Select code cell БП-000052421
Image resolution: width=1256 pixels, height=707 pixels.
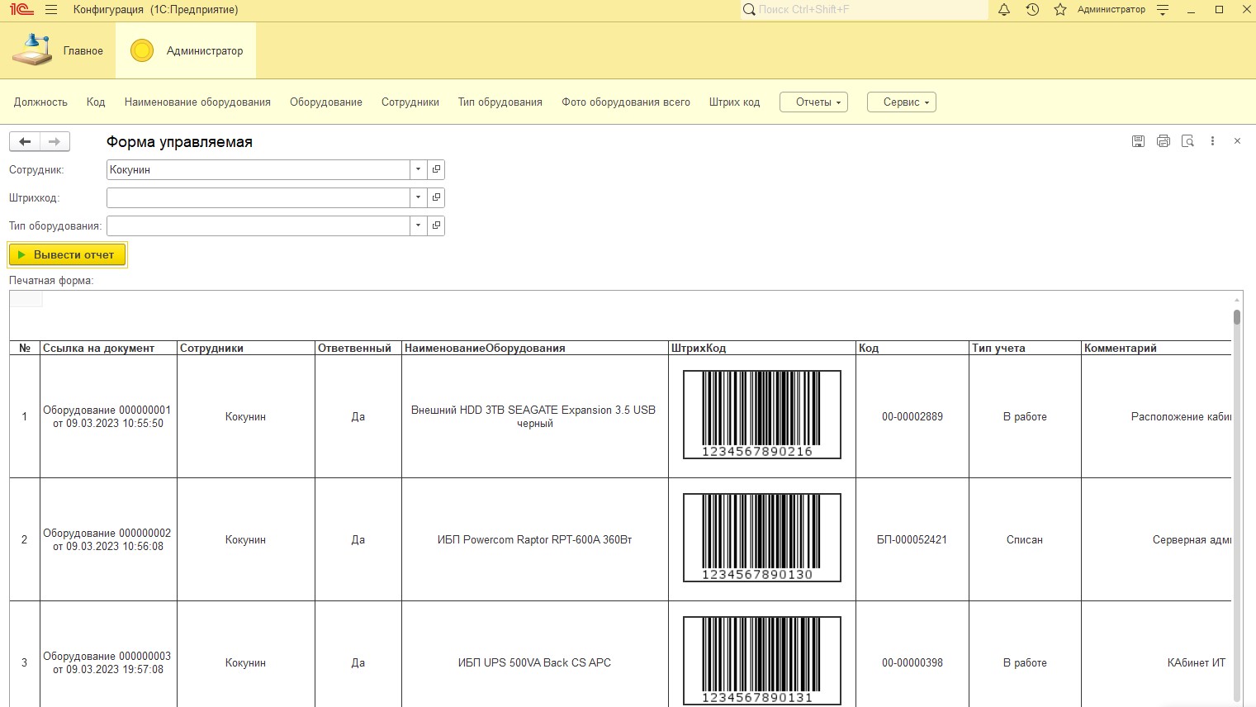pos(912,539)
